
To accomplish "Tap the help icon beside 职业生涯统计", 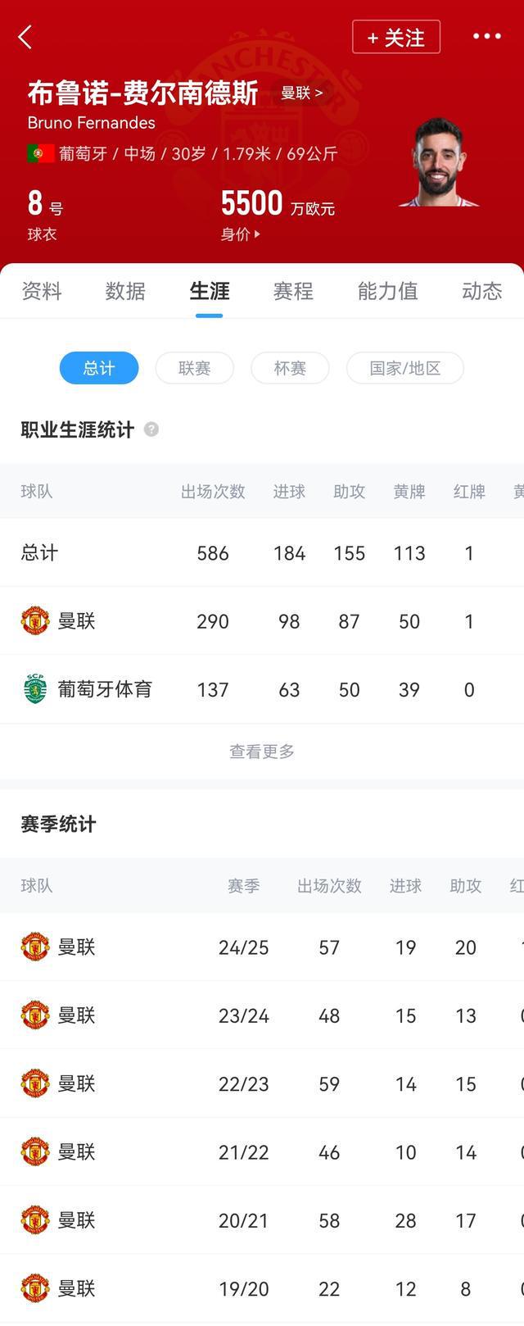I will pyautogui.click(x=151, y=429).
